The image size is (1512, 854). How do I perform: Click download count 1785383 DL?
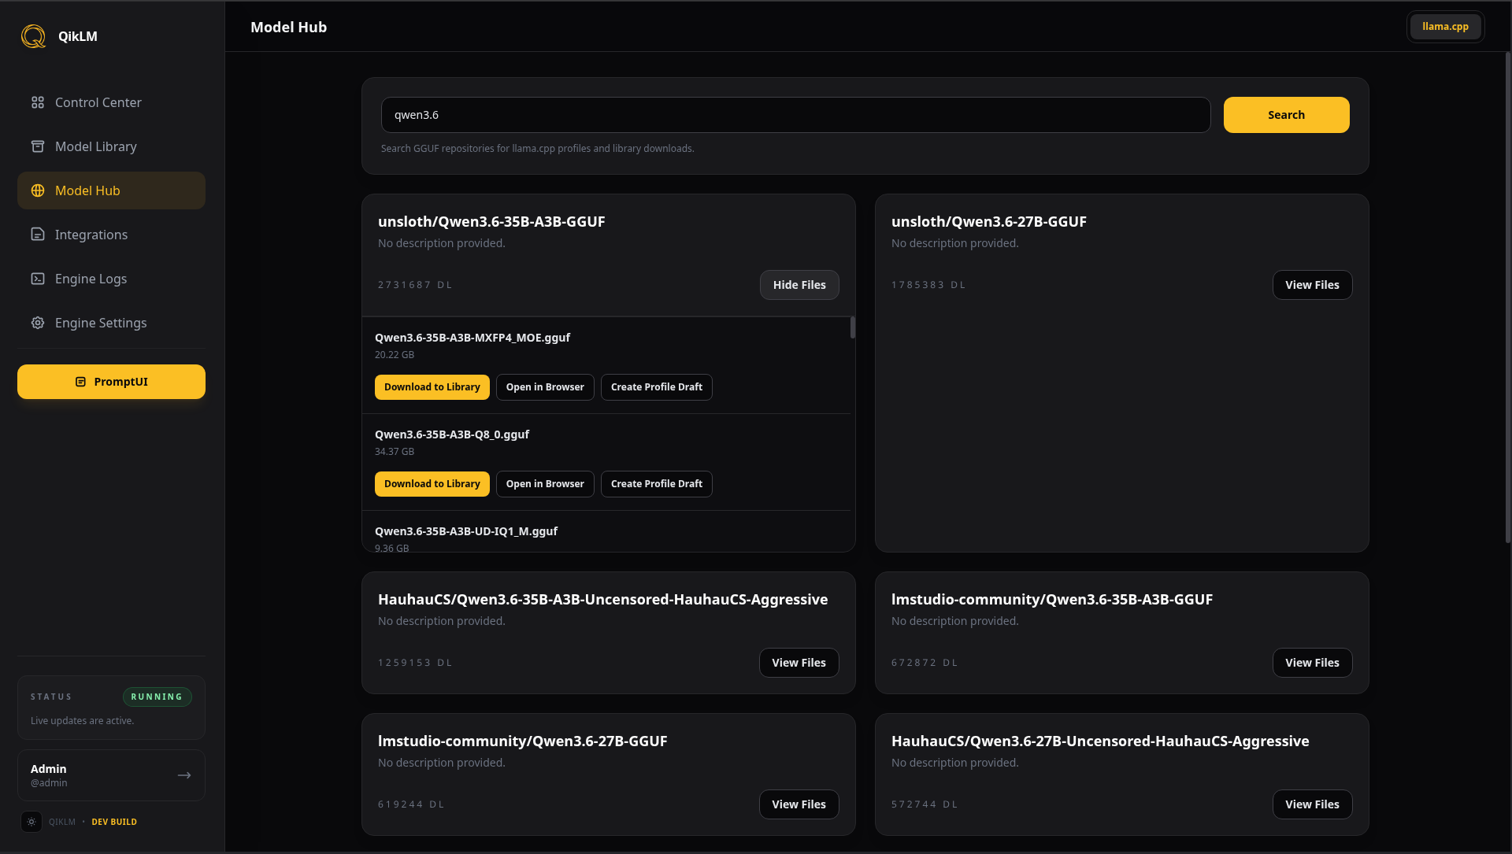tap(928, 285)
